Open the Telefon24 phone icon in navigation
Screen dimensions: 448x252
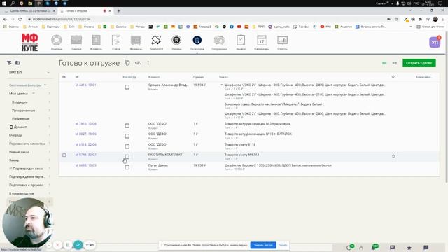[x=156, y=40]
